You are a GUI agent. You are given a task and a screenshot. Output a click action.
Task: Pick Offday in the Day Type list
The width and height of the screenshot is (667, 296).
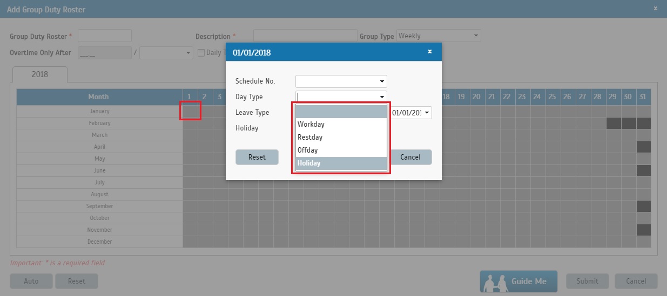click(x=341, y=150)
